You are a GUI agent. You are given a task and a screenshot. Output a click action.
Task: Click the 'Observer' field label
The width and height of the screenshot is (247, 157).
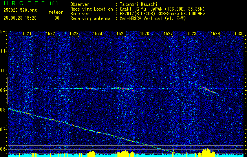(x=80, y=5)
